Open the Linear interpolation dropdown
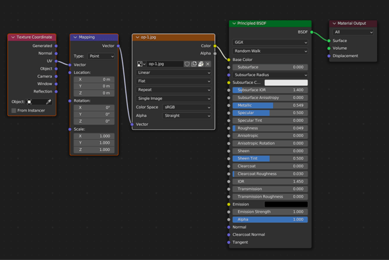This screenshot has width=389, height=260. 173,73
